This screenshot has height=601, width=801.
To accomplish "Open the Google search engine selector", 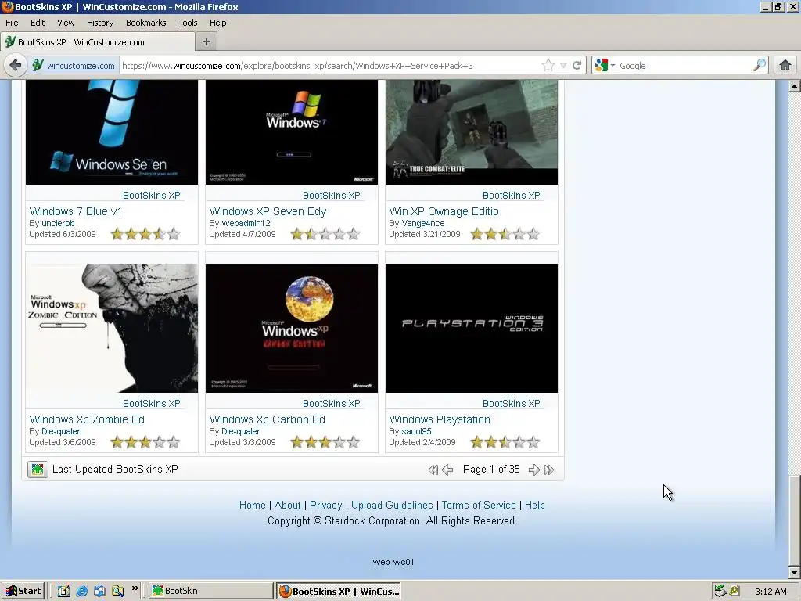I will (x=605, y=66).
